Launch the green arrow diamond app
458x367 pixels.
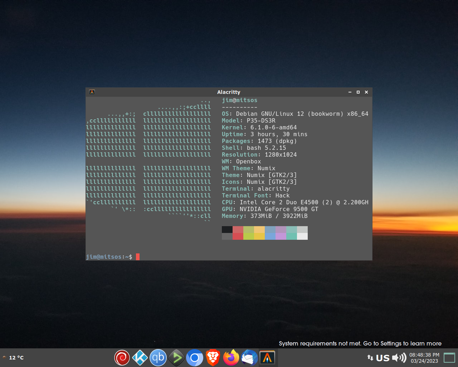tap(176, 358)
